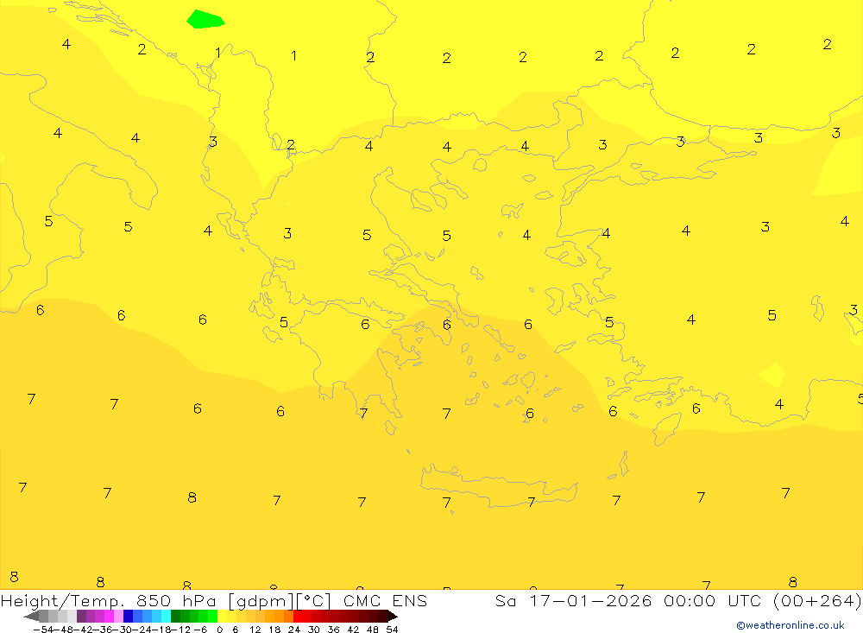Pick the pure yellow swatch on color scale
This screenshot has width=863, height=633.
tap(223, 617)
